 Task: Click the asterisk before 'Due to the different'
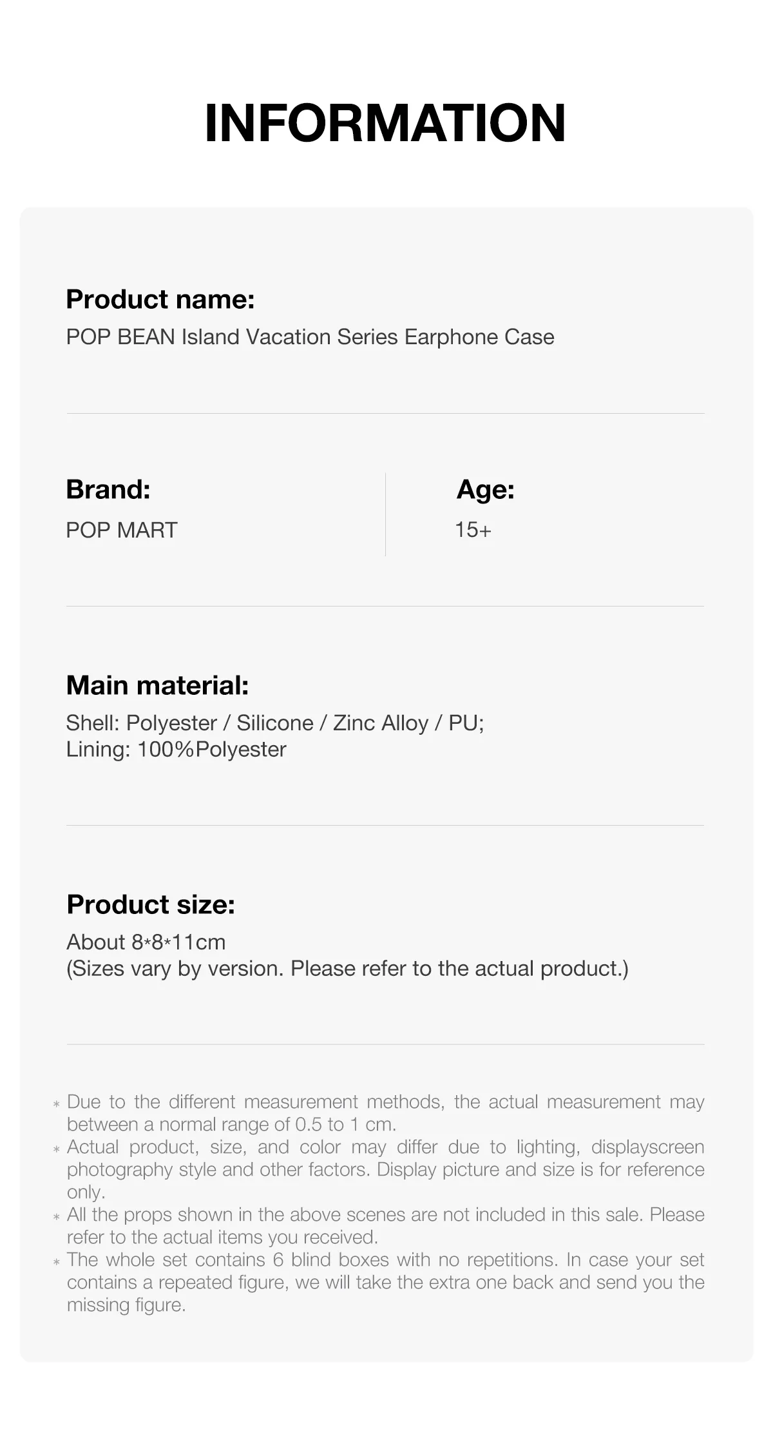(57, 1104)
